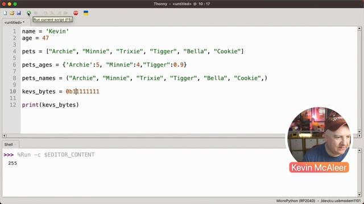
Task: Switch to the Shell tab
Action: [x=9, y=144]
